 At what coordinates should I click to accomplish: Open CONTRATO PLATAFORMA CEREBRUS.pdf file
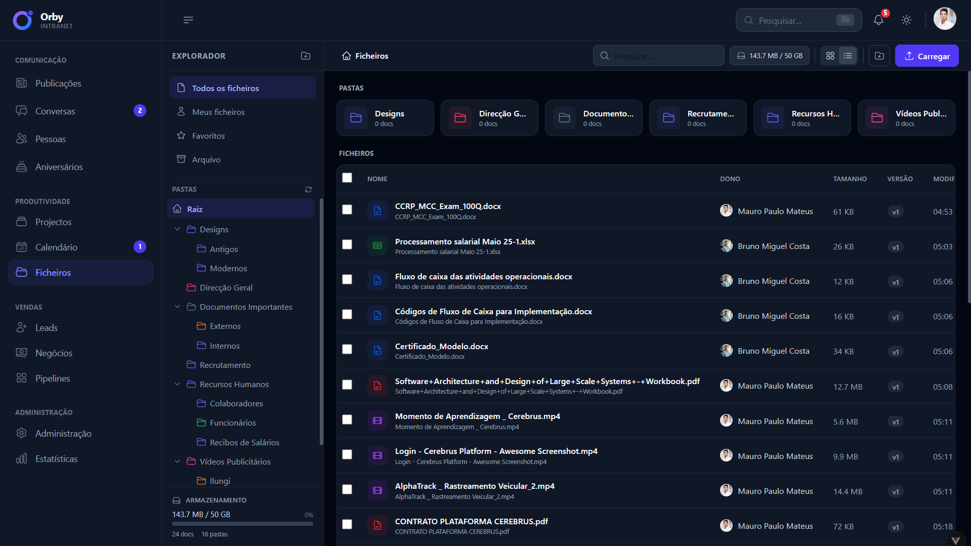[x=472, y=521]
